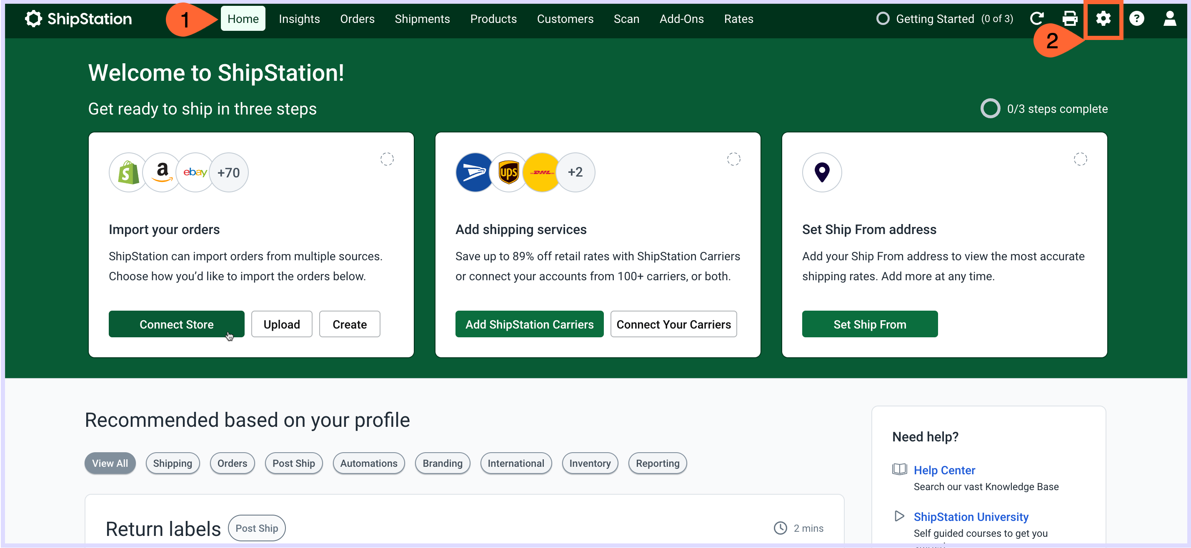Toggle Add shipping services completion circle
Screen dimensions: 1191x548
(x=734, y=159)
